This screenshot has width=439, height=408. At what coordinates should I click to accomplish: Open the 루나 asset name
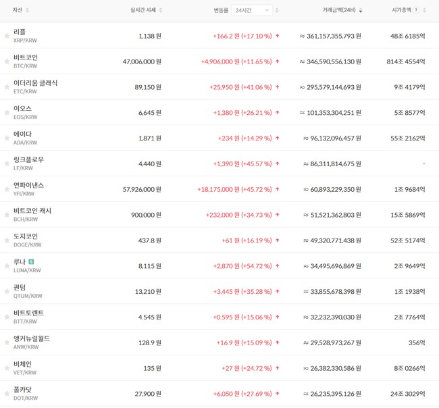(x=20, y=262)
